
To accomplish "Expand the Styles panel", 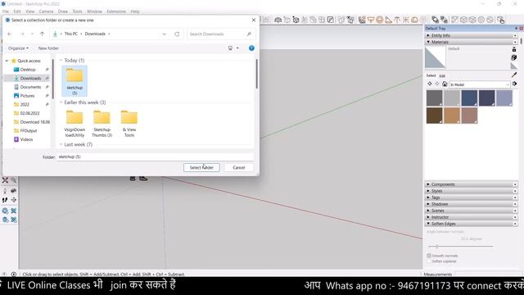I will coord(472,191).
